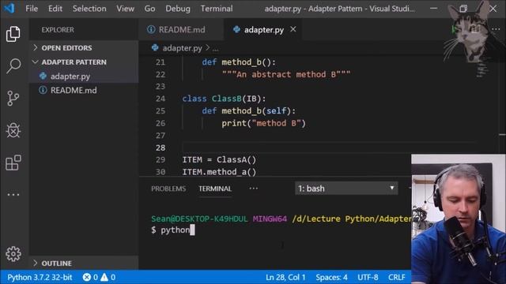Viewport: 506px width, 284px height.
Task: Open the Debug view bug icon
Action: coord(13,130)
